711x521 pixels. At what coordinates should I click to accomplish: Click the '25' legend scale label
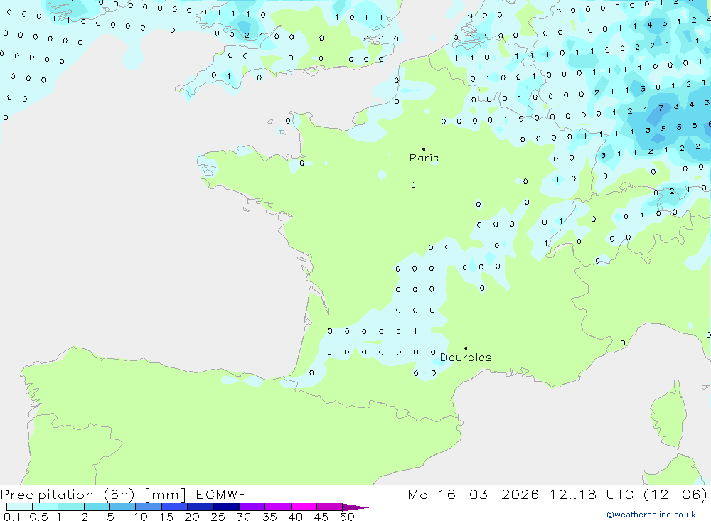tap(218, 517)
